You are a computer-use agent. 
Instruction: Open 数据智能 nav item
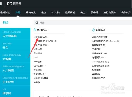70,12
